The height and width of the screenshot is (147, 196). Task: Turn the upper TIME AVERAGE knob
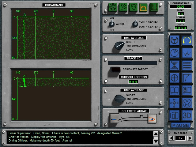(x=119, y=46)
